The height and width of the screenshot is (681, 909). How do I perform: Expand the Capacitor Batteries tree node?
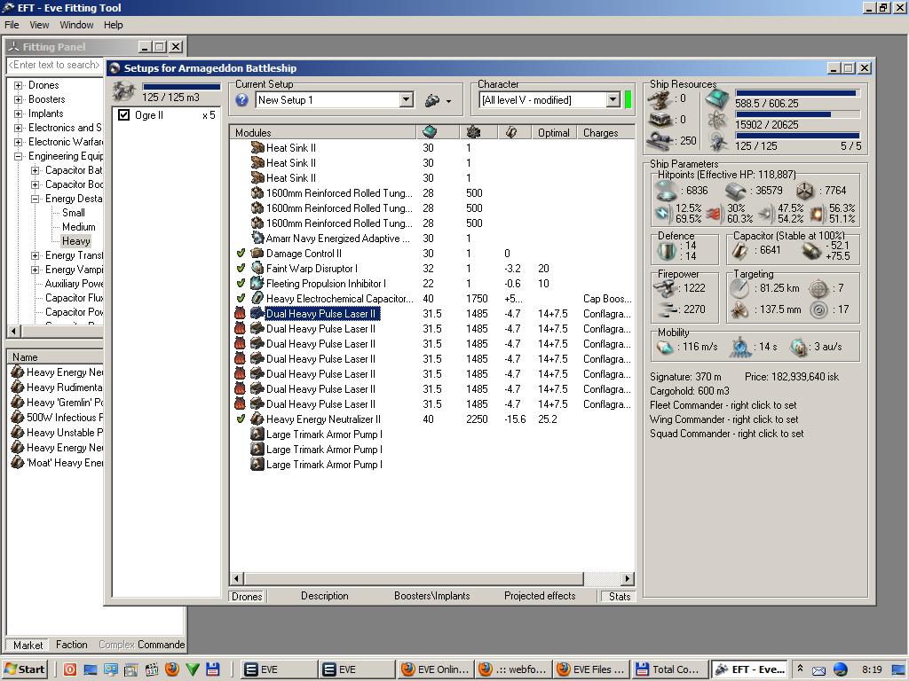point(35,170)
